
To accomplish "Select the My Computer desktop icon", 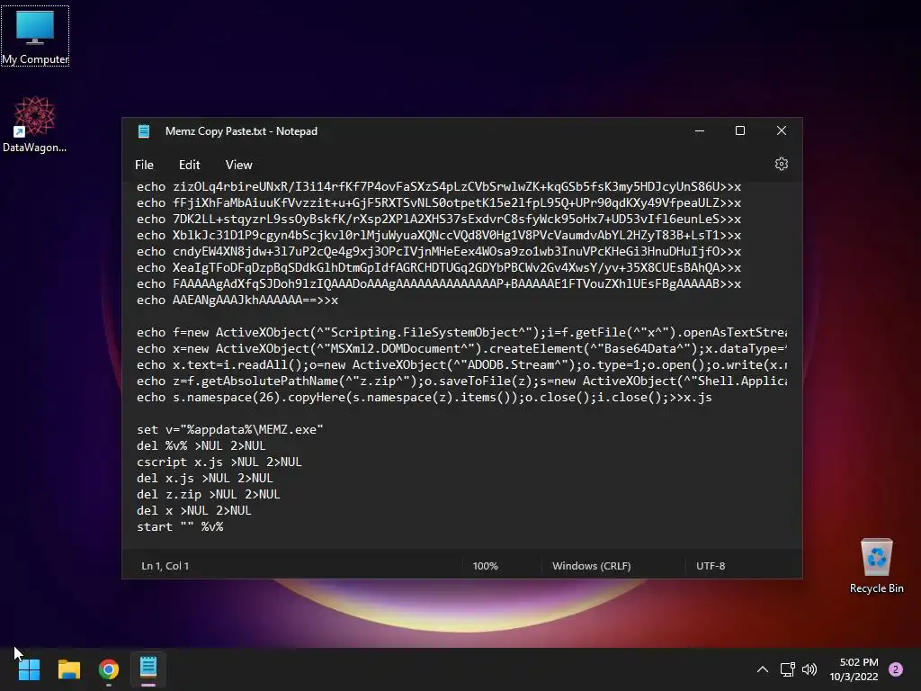I will 35,36.
